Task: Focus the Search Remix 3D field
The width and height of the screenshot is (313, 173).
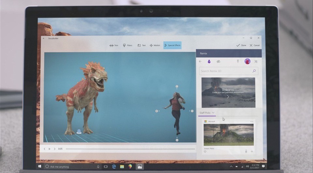Action: (x=229, y=71)
